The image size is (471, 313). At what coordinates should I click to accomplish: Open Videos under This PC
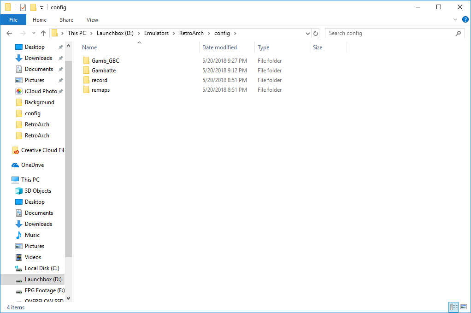pyautogui.click(x=33, y=257)
